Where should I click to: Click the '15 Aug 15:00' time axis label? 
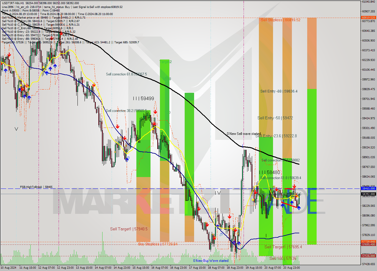[x=141, y=268]
